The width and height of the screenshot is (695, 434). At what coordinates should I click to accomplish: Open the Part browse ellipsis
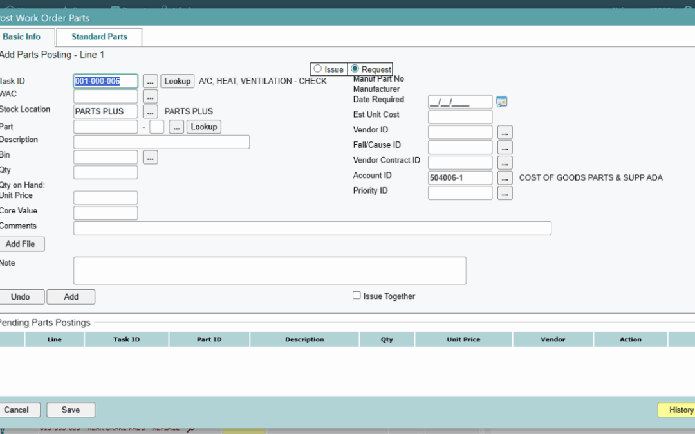[x=176, y=127]
